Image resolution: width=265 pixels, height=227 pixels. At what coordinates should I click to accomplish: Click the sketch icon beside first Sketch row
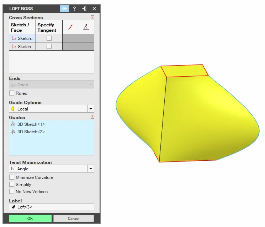pos(14,38)
